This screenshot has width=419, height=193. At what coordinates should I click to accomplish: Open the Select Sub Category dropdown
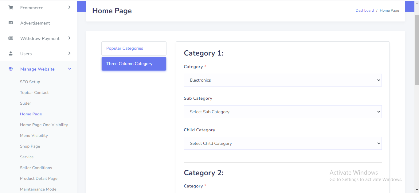coord(282,112)
